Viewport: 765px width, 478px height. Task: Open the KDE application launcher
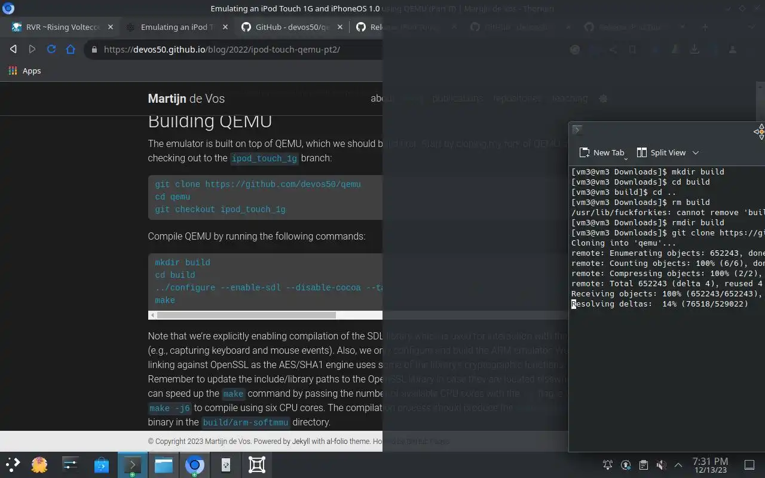tap(13, 465)
